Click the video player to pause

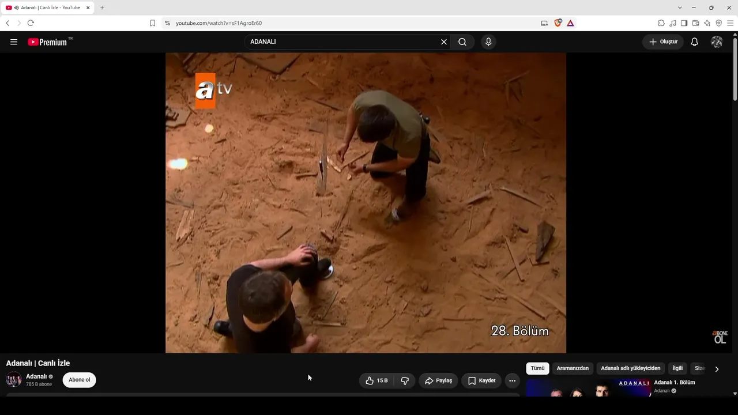[366, 203]
